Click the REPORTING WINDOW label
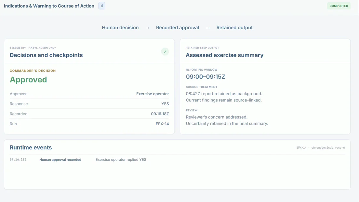Viewport: 359px width, 202px height. [202, 70]
